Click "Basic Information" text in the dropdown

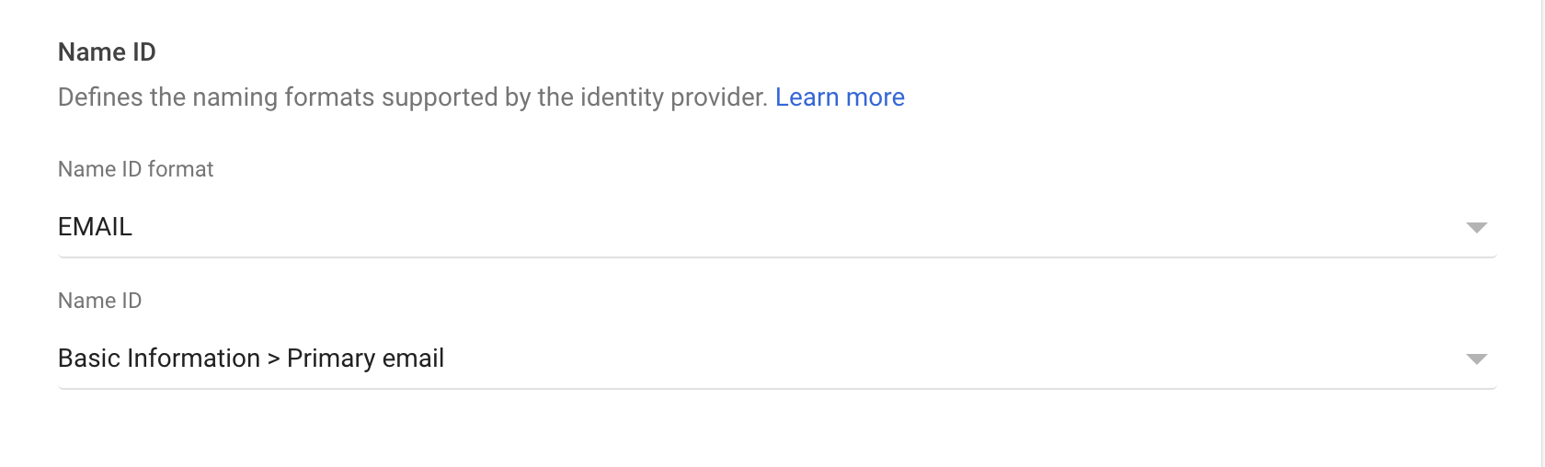pyautogui.click(x=158, y=359)
